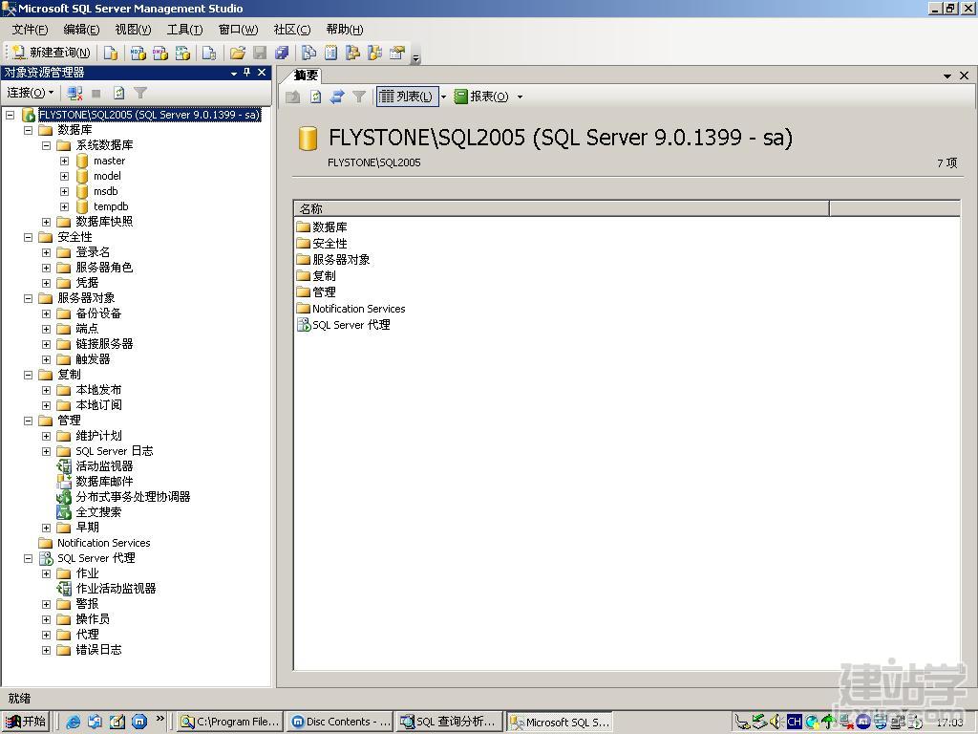
Task: Open the 帮助(H) menu
Action: (344, 30)
